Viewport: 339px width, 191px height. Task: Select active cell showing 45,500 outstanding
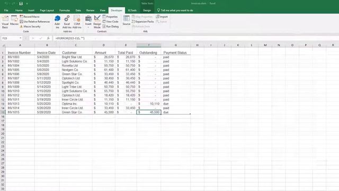[149, 112]
